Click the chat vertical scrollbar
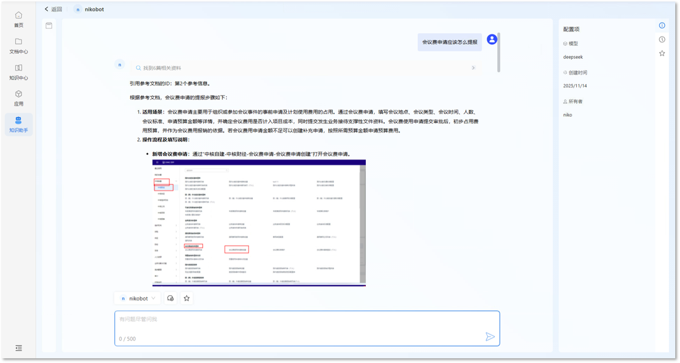The width and height of the screenshot is (680, 363). click(498, 53)
